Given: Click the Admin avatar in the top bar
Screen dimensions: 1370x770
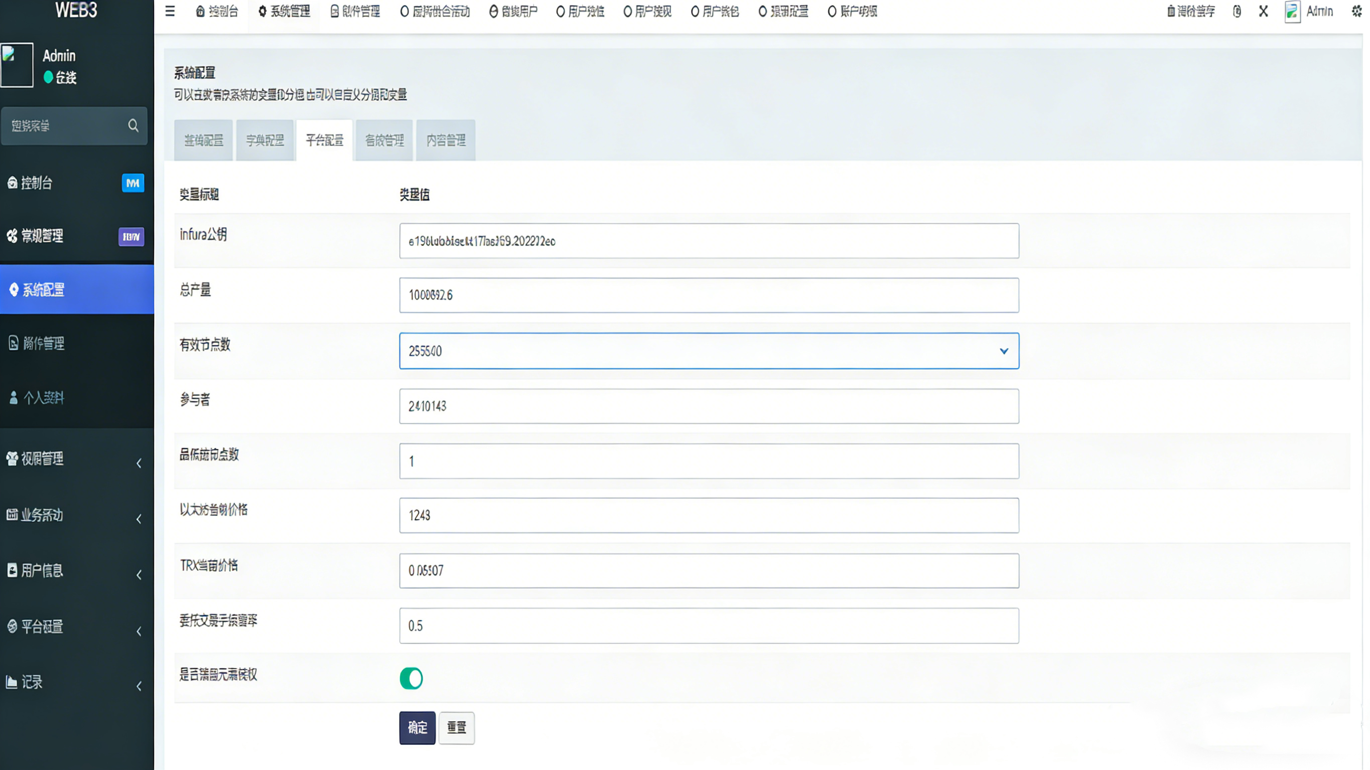Looking at the screenshot, I should [x=1292, y=12].
